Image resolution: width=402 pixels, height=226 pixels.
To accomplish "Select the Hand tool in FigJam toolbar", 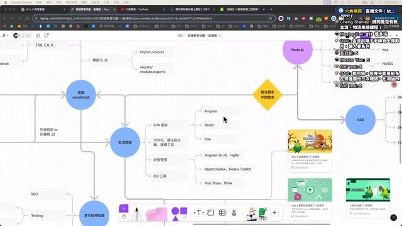I will 124,217.
